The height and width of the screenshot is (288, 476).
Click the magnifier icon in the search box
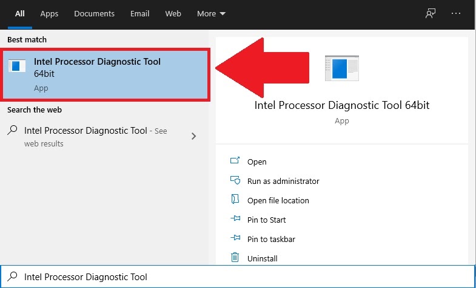13,276
